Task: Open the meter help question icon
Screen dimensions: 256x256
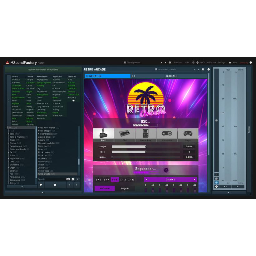Action: (216, 187)
